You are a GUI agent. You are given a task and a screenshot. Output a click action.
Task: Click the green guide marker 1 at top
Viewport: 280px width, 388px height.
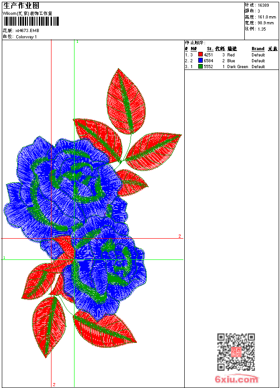click(x=77, y=42)
